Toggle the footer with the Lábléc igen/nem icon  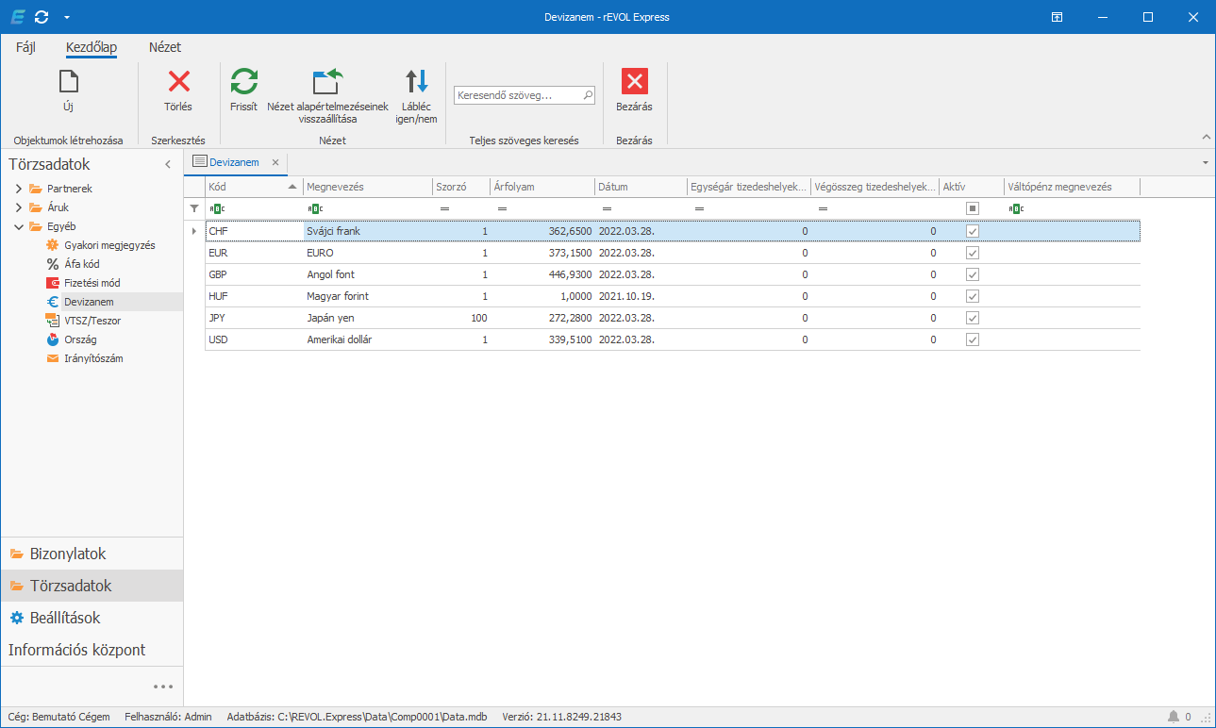pos(416,82)
